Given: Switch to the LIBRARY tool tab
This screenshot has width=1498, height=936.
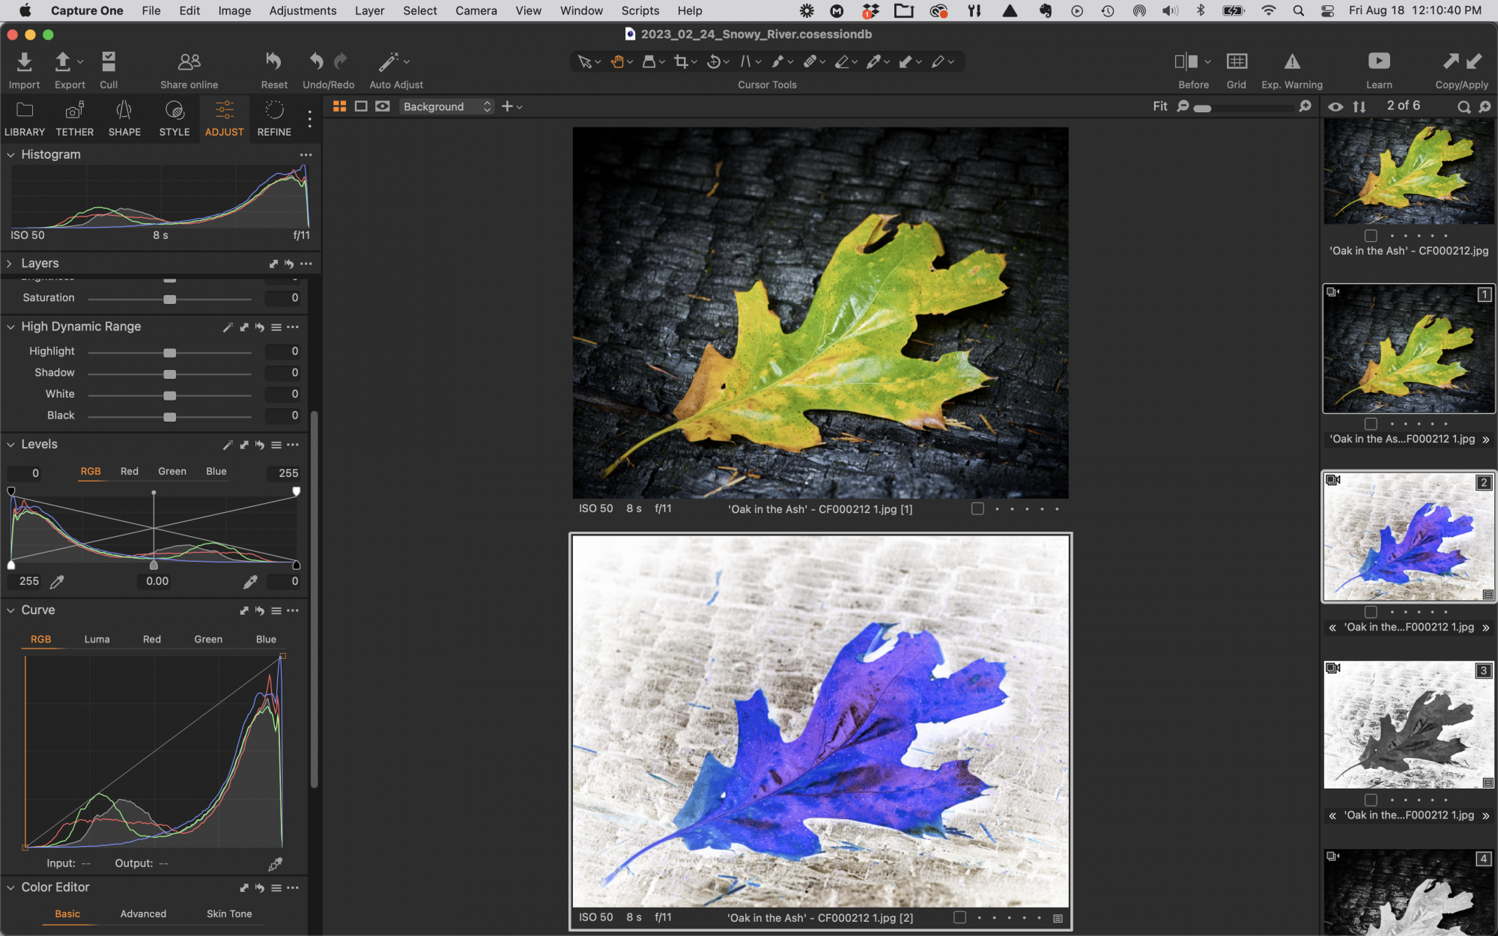Looking at the screenshot, I should [25, 119].
